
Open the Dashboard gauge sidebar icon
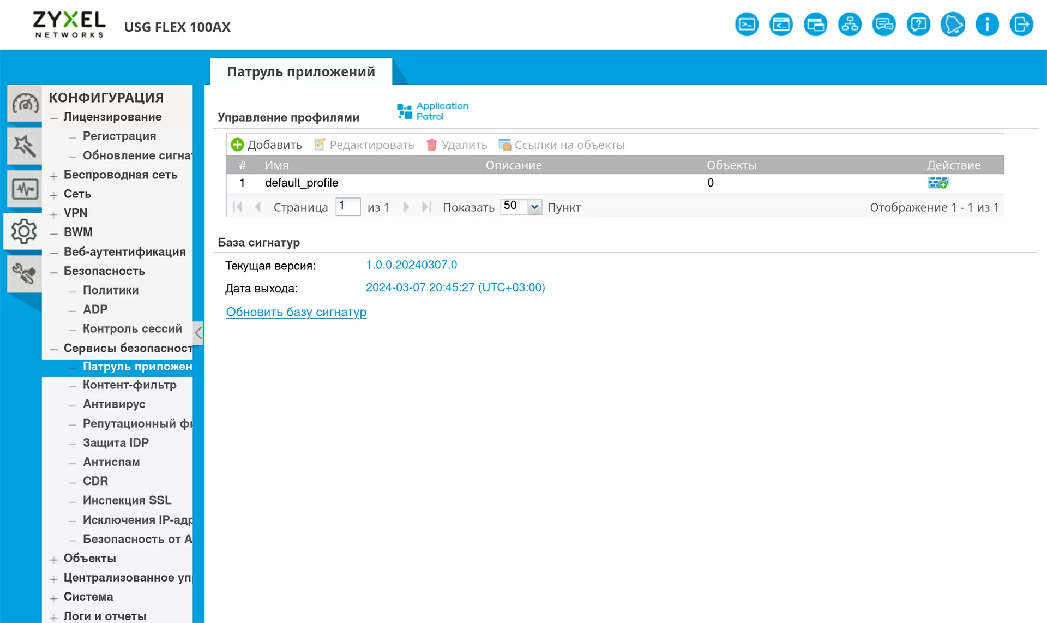[x=25, y=103]
